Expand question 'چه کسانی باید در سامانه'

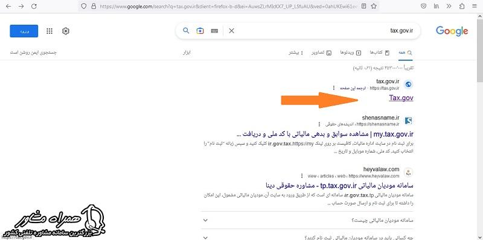[307, 237]
